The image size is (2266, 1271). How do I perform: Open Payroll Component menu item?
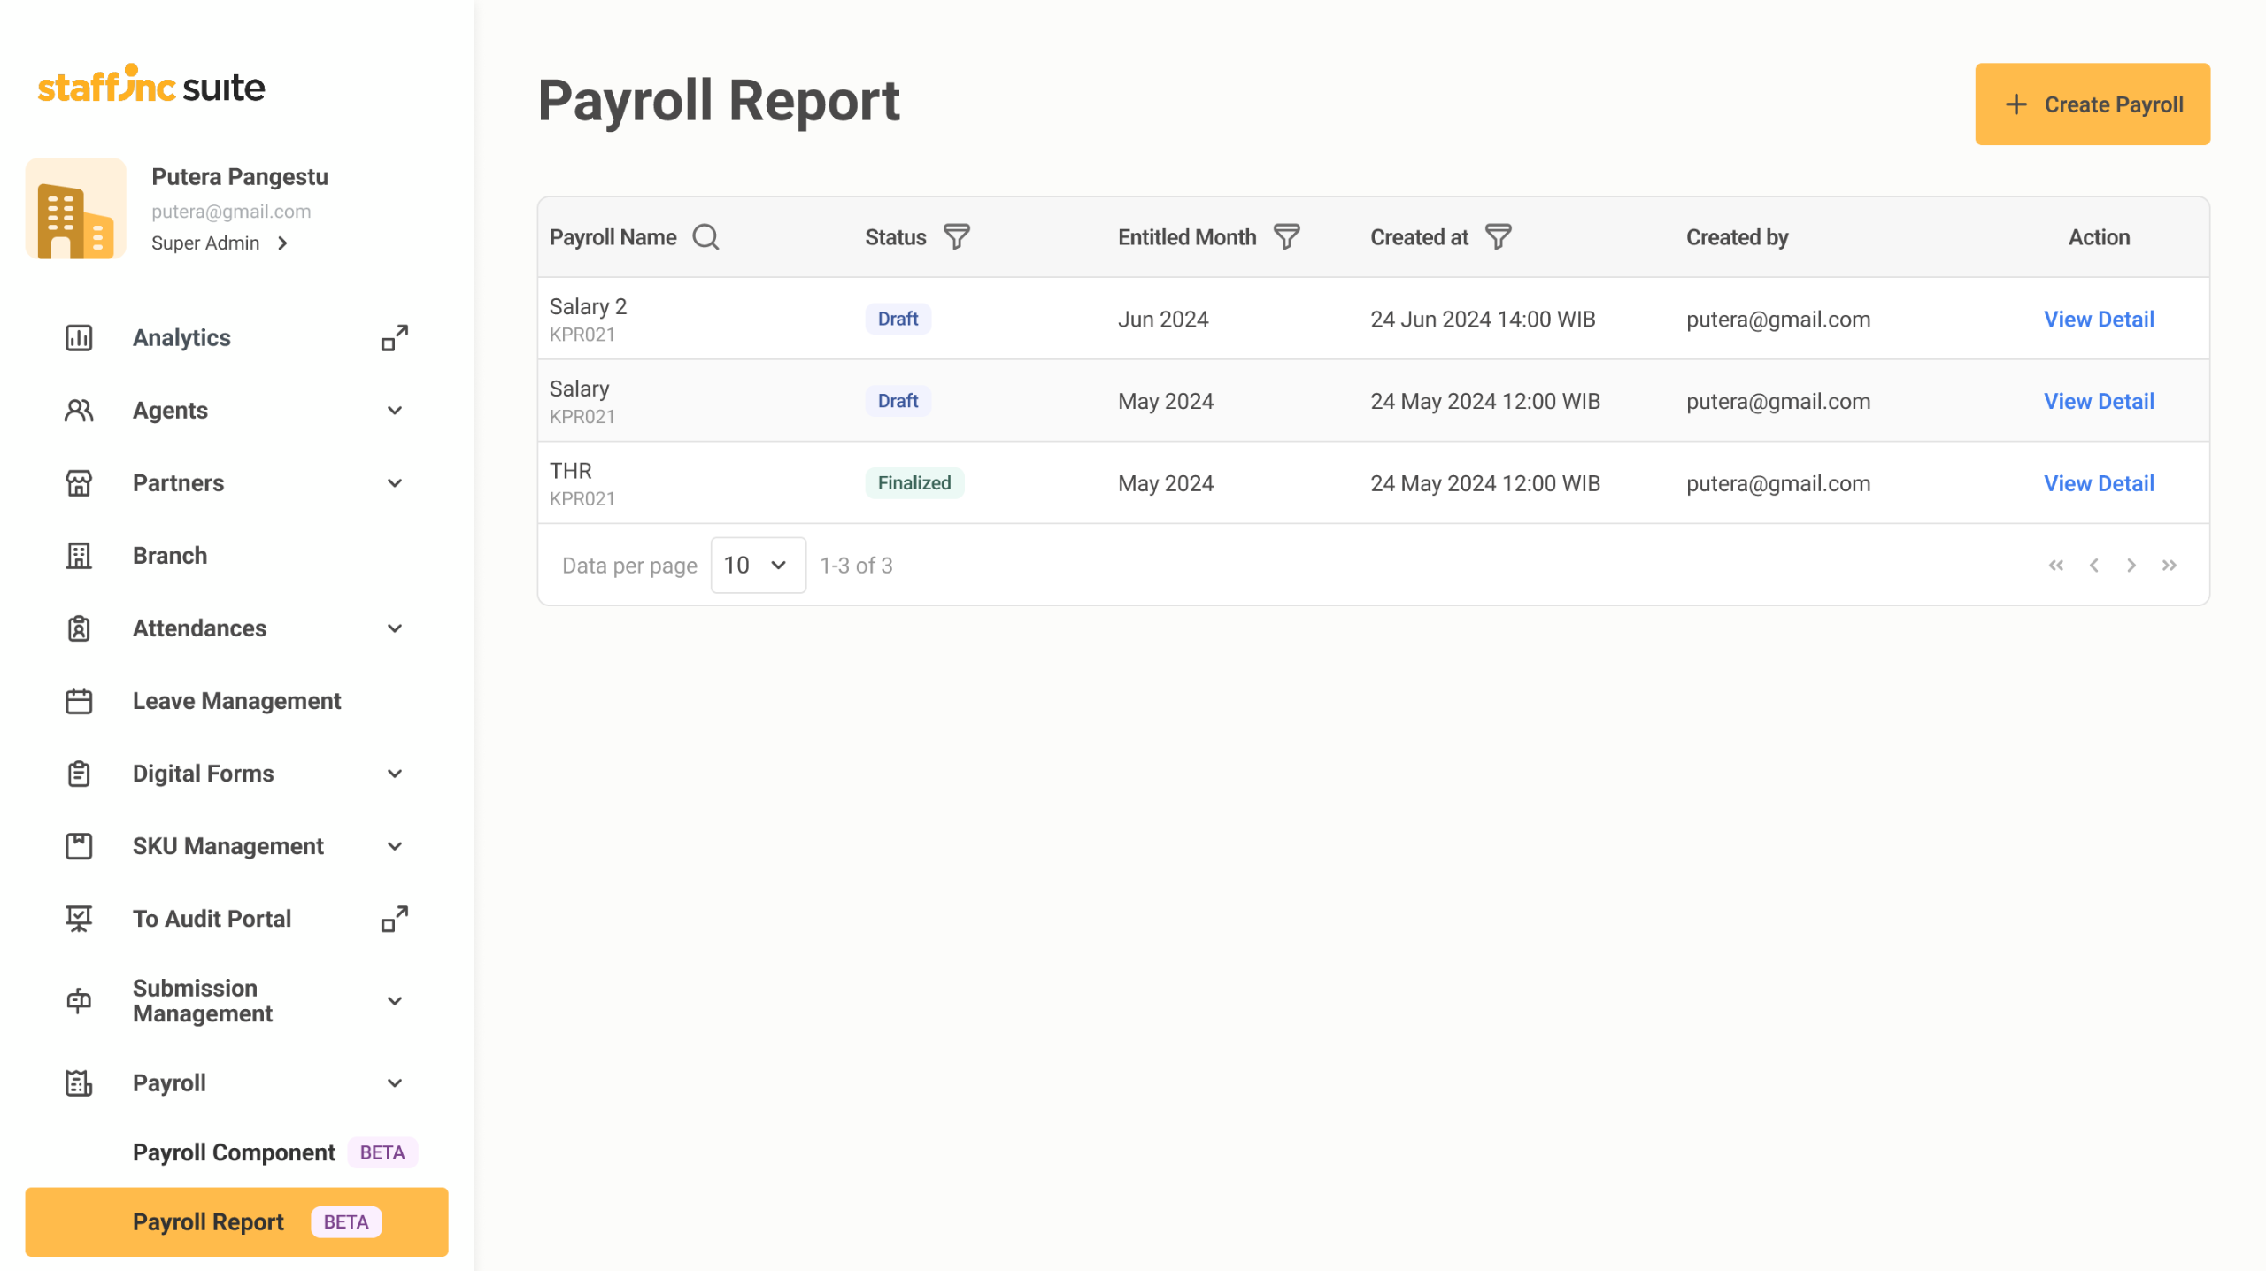[234, 1152]
